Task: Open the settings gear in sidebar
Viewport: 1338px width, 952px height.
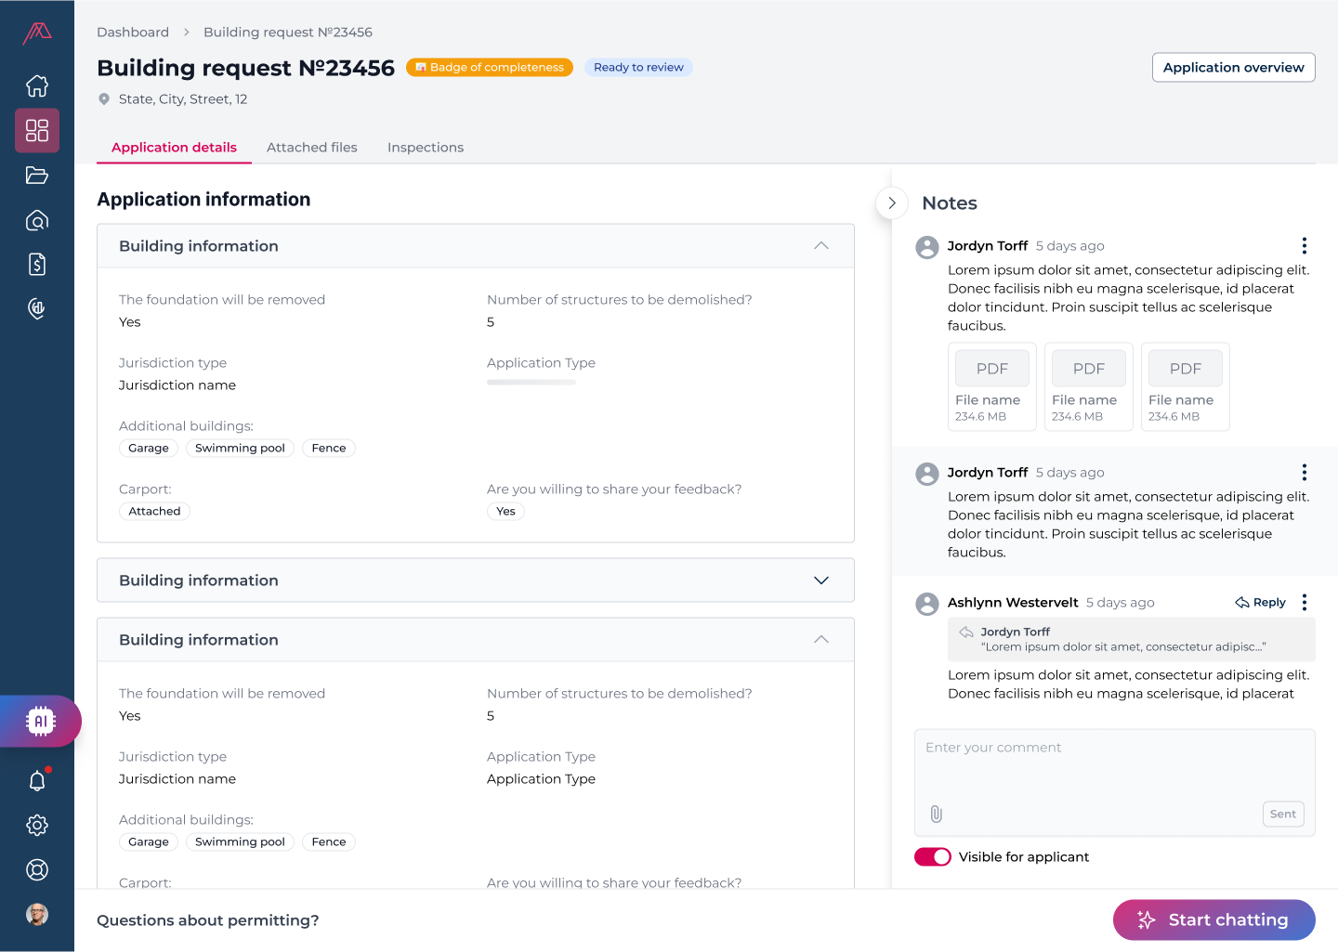Action: (x=37, y=825)
